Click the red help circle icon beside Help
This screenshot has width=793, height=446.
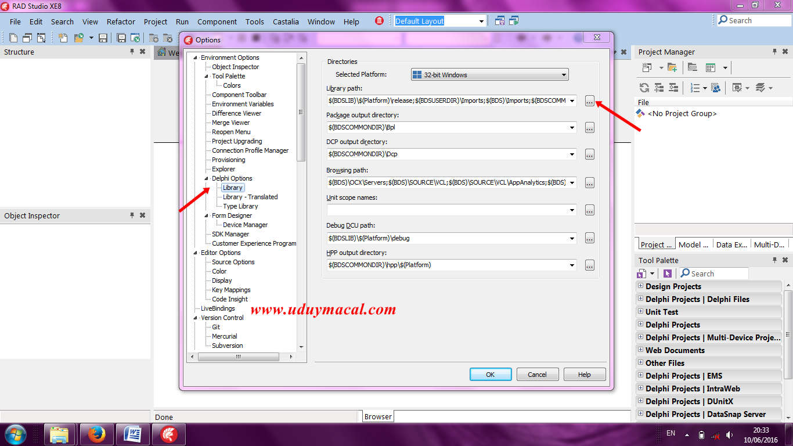379,21
